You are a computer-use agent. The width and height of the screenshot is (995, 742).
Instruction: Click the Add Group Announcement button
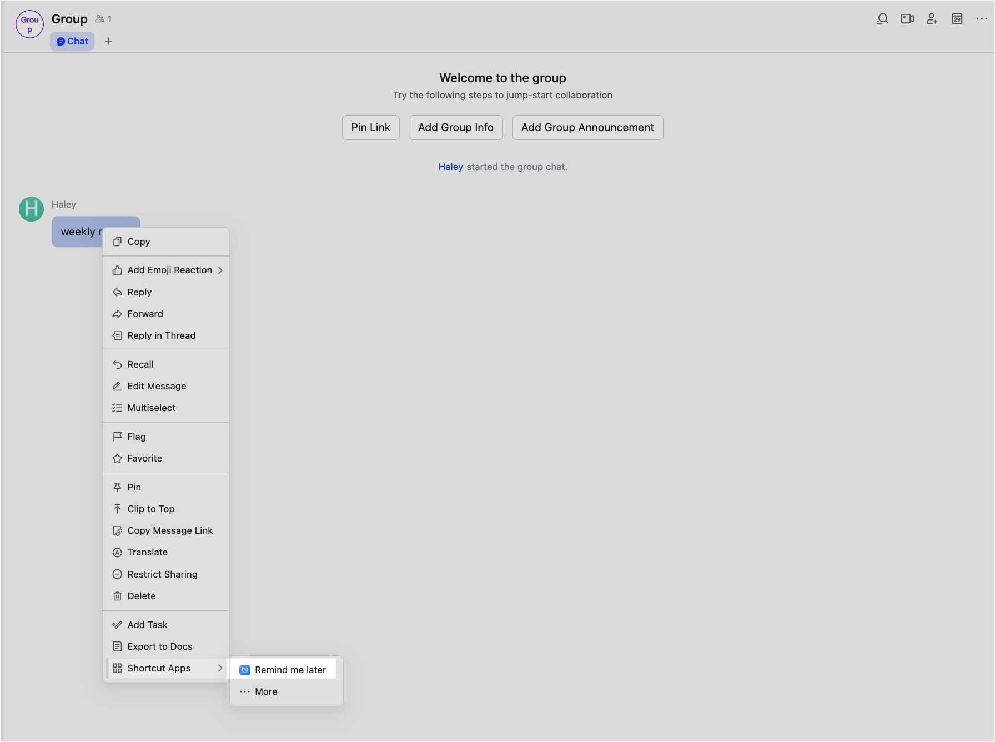[x=587, y=127]
